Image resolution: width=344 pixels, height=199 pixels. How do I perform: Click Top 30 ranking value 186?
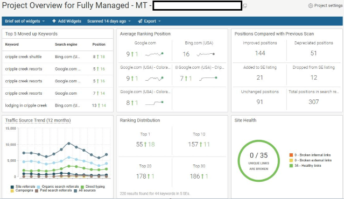tap(195, 176)
